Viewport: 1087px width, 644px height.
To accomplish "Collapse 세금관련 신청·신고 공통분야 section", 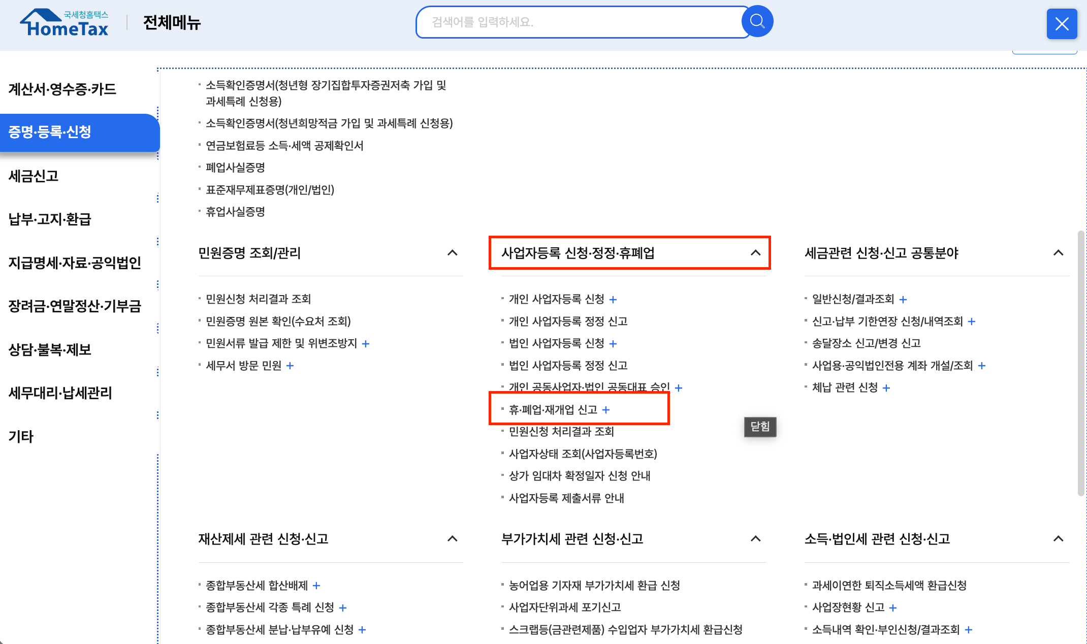I will [1058, 253].
